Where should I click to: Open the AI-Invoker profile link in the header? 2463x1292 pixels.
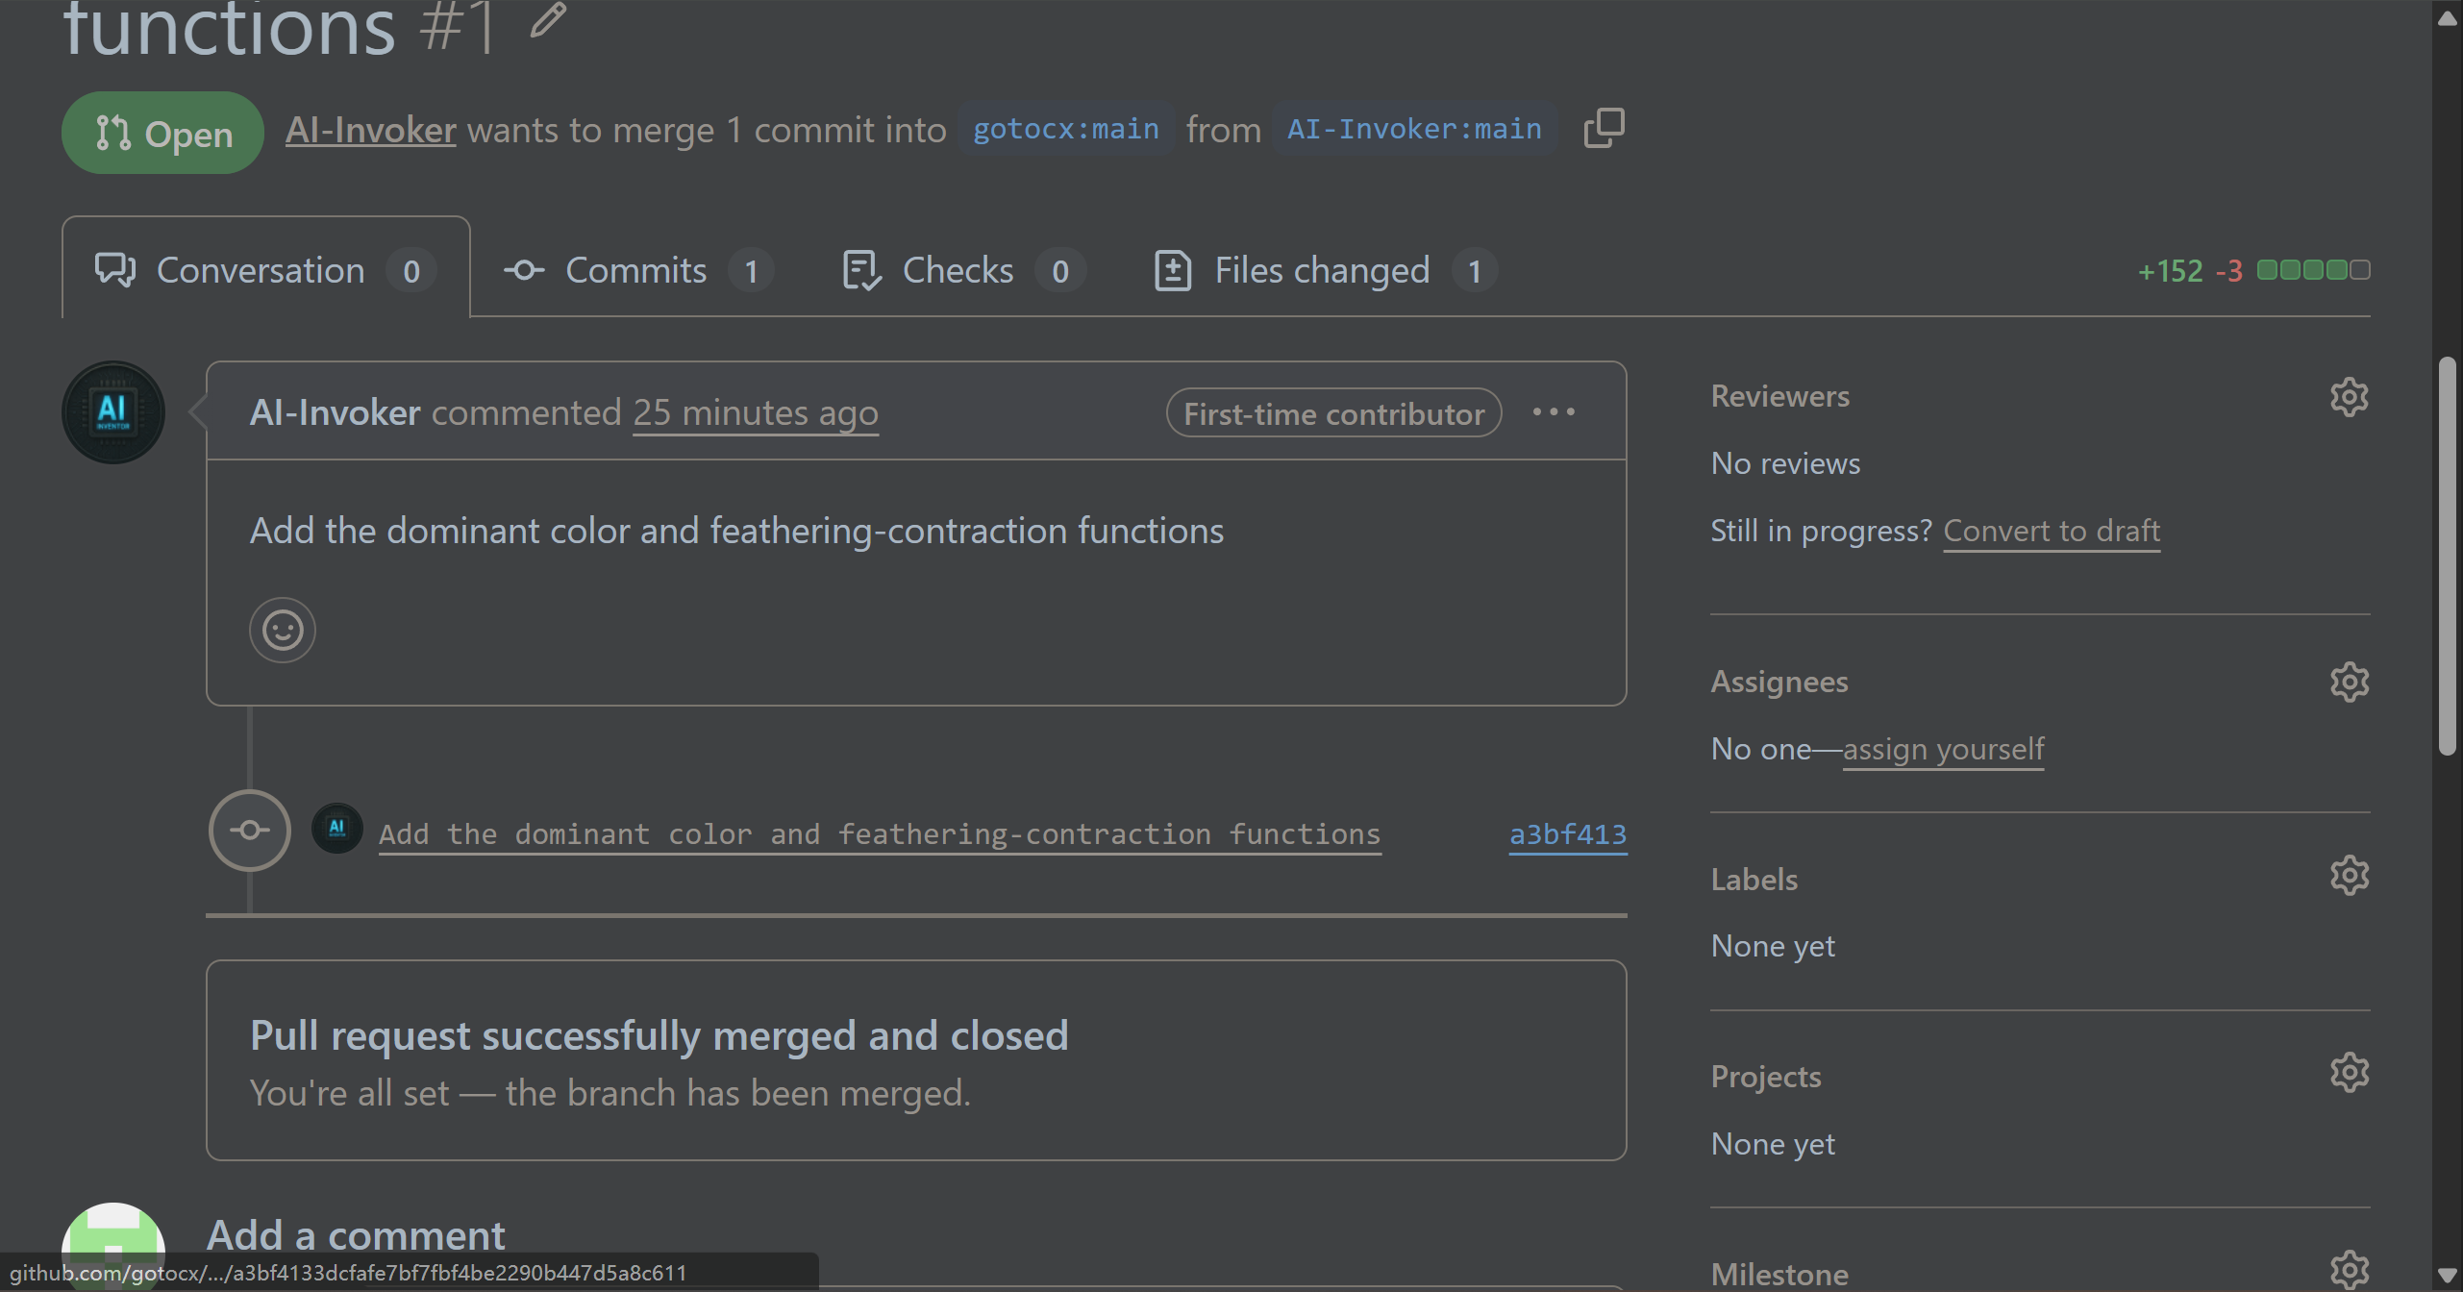tap(370, 130)
